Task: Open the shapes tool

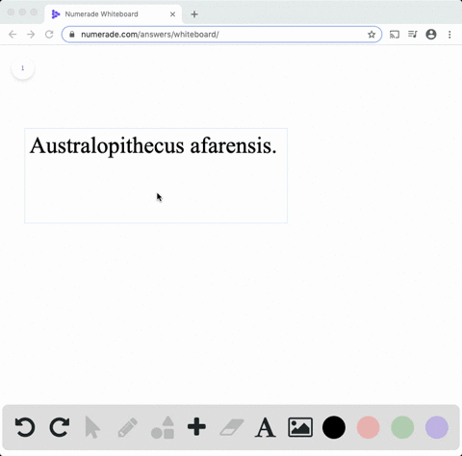Action: click(x=163, y=427)
